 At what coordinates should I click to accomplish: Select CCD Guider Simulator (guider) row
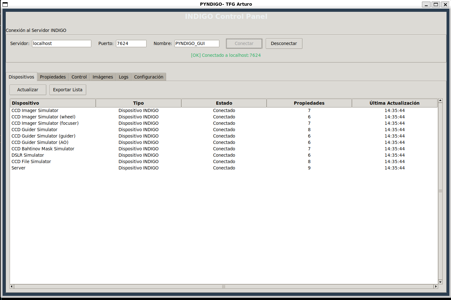tap(224, 136)
